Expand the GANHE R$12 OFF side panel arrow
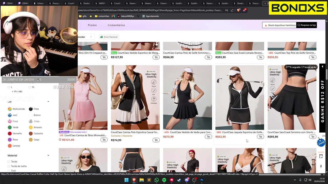The image size is (328, 184). pos(322,66)
